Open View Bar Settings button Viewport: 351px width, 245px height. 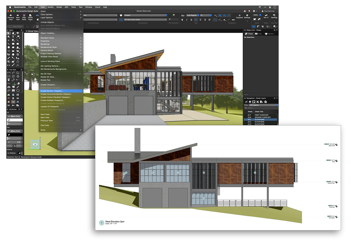(x=274, y=16)
